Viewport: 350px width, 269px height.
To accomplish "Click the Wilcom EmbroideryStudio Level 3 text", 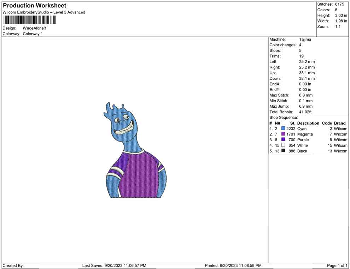I will click(44, 12).
